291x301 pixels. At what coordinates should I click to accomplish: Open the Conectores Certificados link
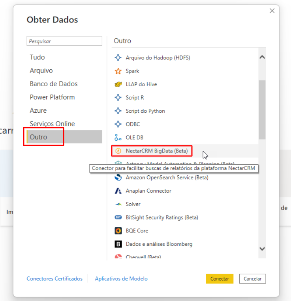pyautogui.click(x=54, y=279)
